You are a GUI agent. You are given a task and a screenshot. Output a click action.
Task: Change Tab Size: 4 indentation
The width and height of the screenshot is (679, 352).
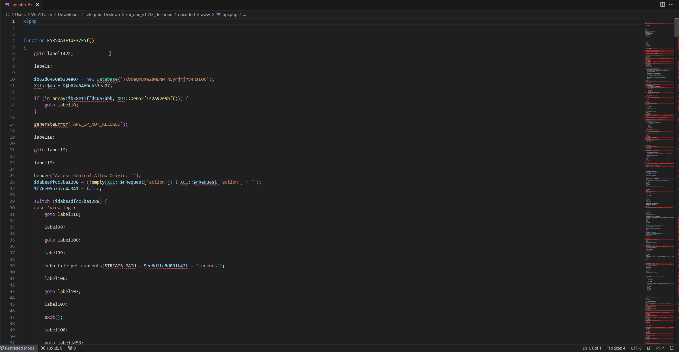(616, 348)
